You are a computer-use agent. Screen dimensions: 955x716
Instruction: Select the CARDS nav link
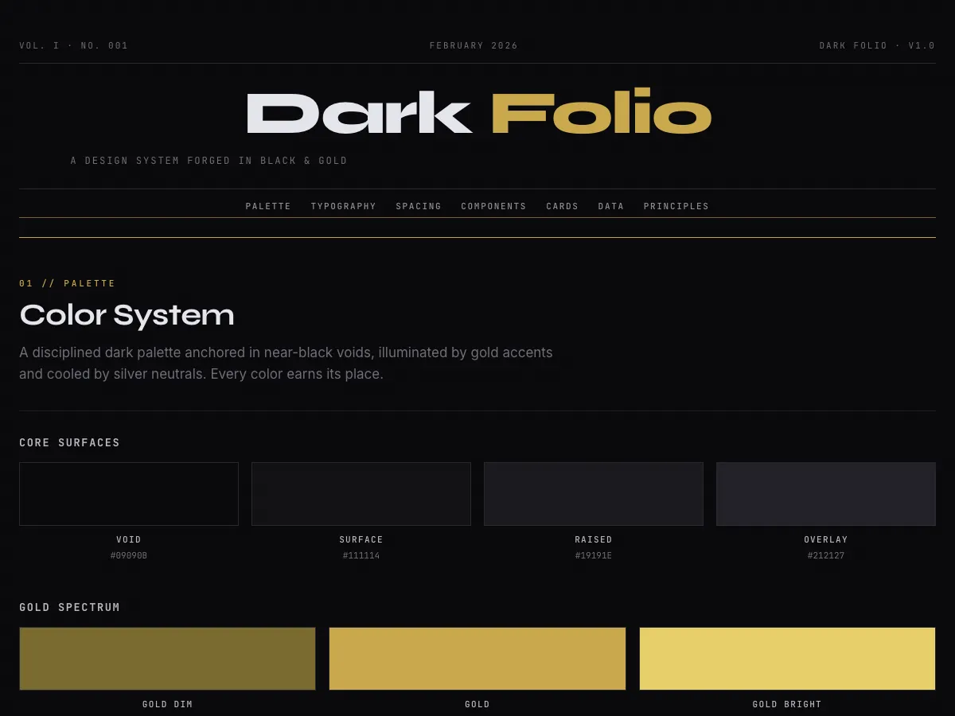click(x=563, y=206)
